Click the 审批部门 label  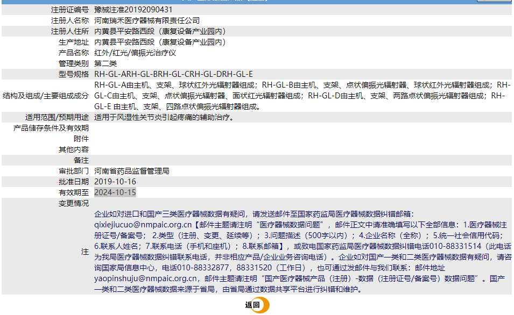tap(74, 171)
